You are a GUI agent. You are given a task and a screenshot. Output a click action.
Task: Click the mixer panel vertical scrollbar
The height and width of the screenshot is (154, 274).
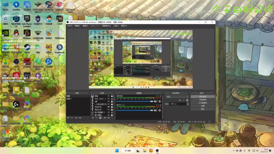pyautogui.click(x=163, y=107)
